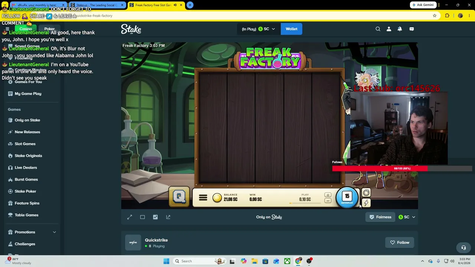Switch to theatre mode view
The width and height of the screenshot is (475, 267).
[x=142, y=217]
